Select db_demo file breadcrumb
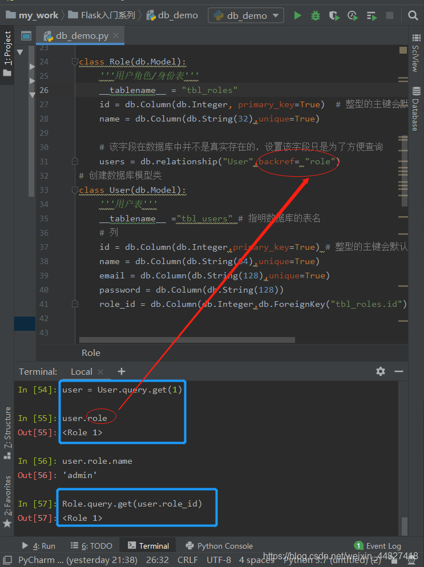 tap(172, 15)
